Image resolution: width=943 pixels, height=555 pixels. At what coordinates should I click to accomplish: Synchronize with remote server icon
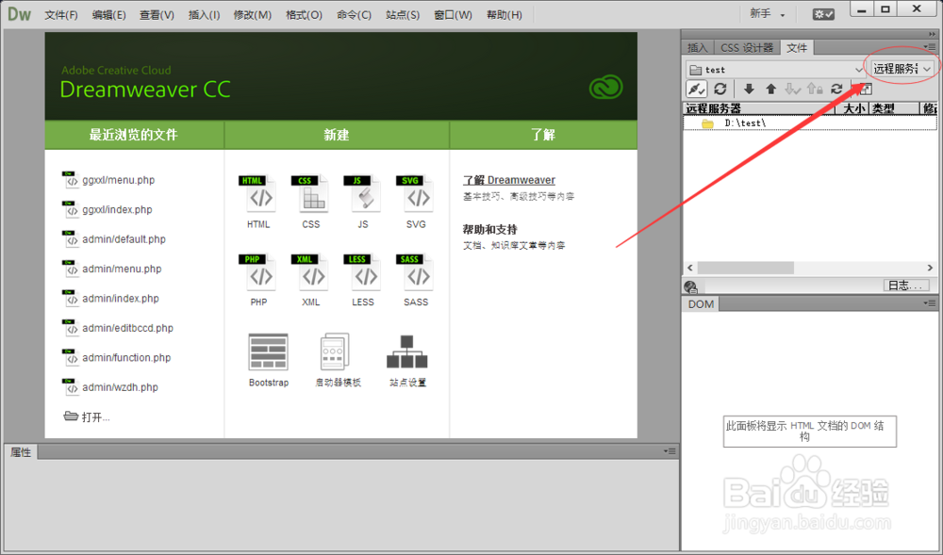(x=836, y=89)
